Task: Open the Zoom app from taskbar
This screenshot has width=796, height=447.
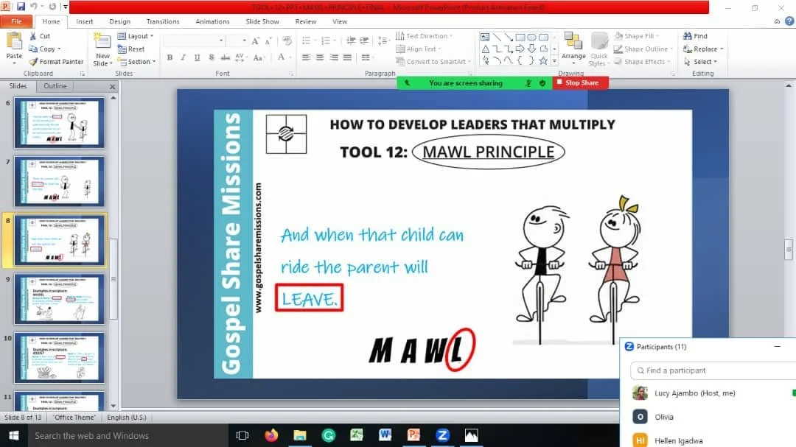Action: pos(443,435)
